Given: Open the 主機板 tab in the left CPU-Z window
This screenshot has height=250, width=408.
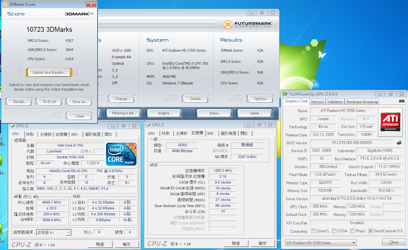Looking at the screenshot, I should pos(45,134).
